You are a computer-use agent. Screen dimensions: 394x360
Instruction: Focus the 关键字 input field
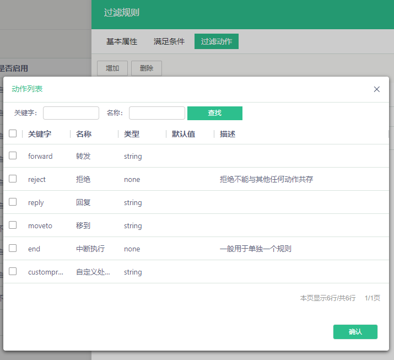pyautogui.click(x=71, y=113)
